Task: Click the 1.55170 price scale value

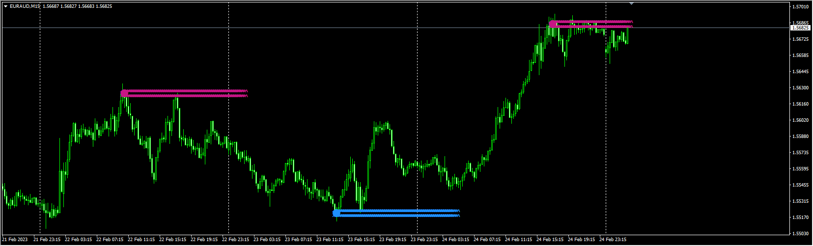Action: click(801, 218)
